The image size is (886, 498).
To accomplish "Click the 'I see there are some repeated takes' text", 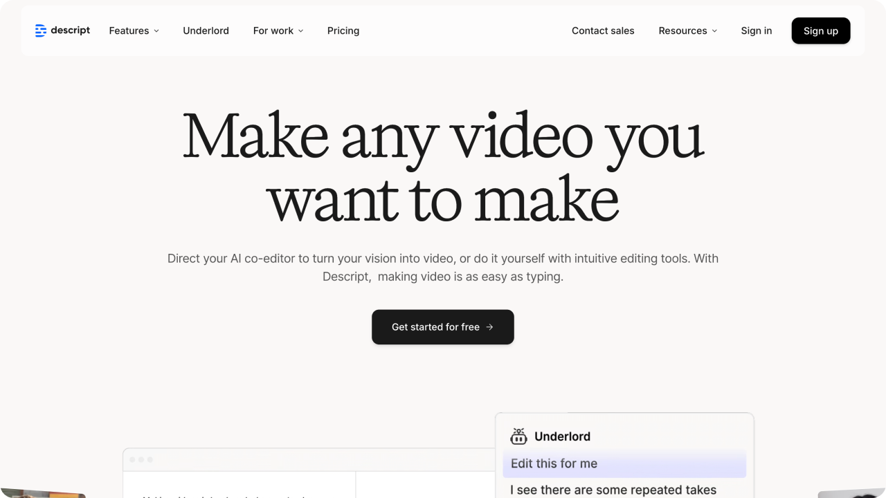I will [x=613, y=490].
